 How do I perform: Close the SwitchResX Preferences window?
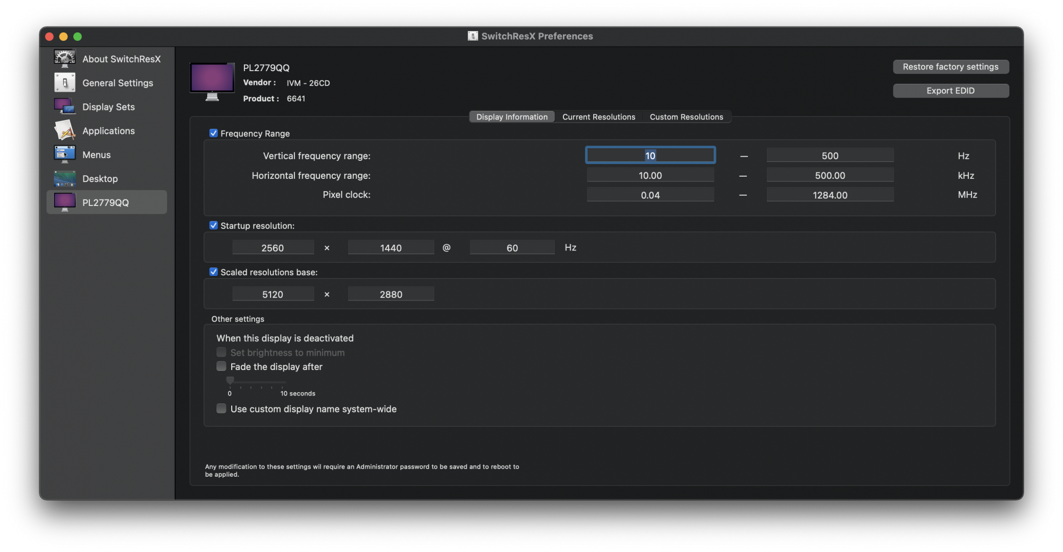click(x=49, y=37)
